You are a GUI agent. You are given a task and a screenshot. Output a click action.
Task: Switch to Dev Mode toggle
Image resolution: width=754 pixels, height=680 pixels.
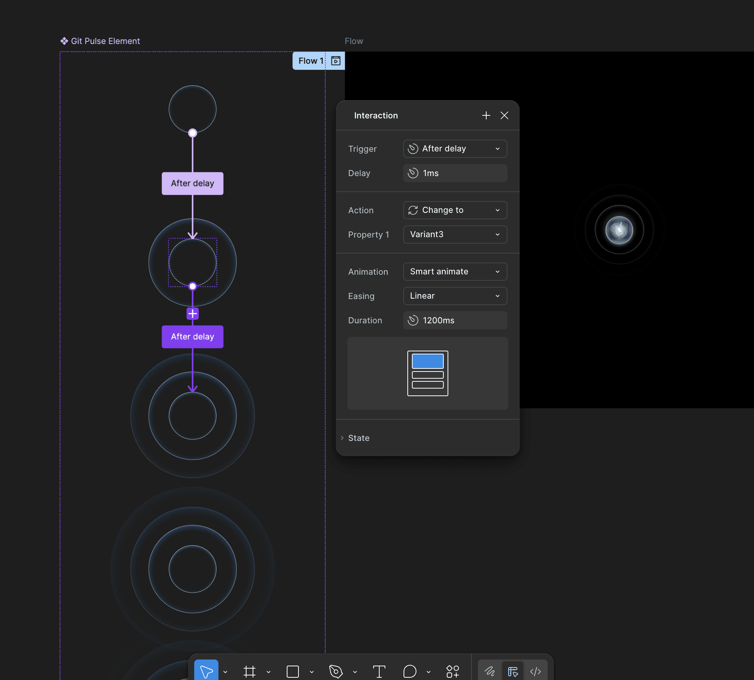536,671
